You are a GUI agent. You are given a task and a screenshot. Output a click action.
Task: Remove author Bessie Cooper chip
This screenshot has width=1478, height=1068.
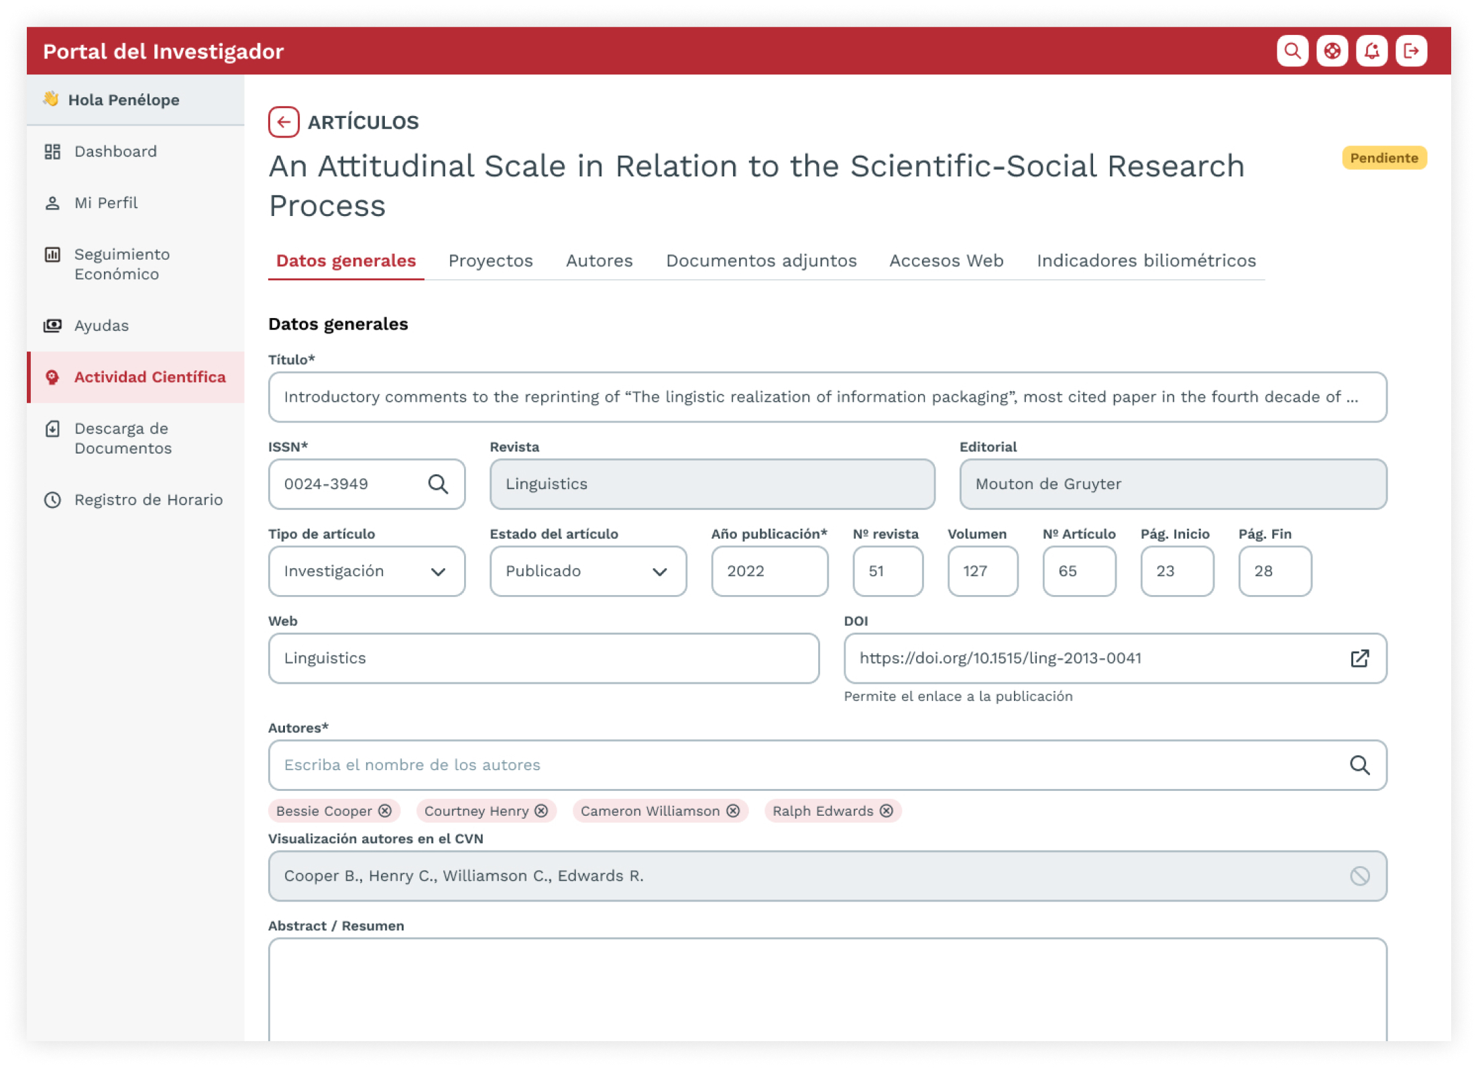385,810
